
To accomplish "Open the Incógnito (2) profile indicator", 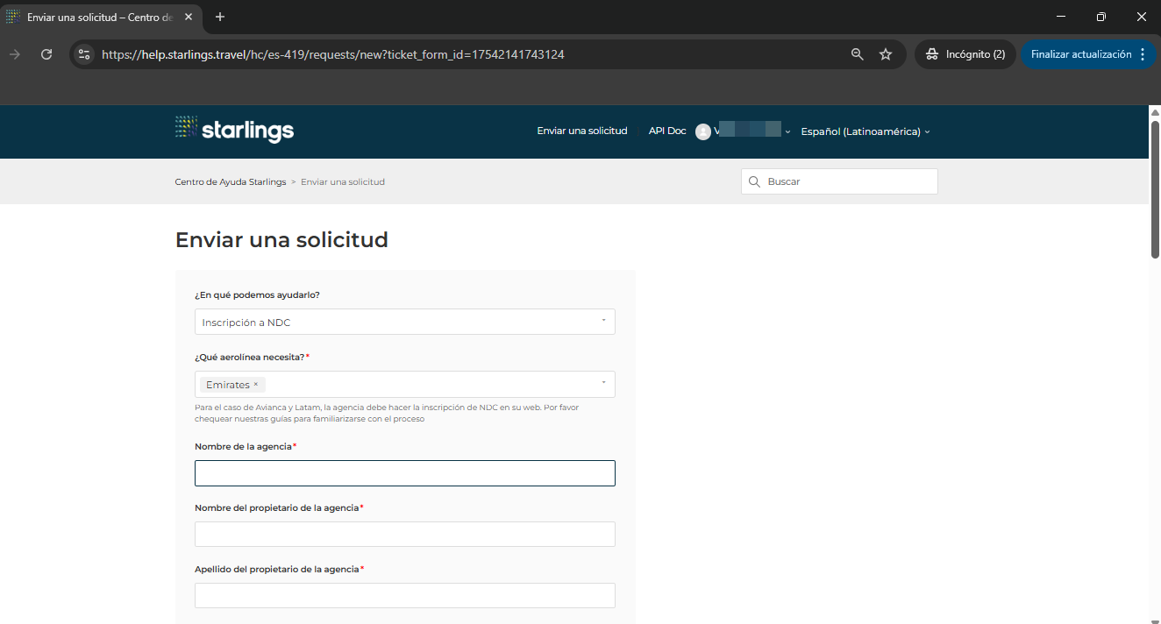I will click(x=965, y=54).
